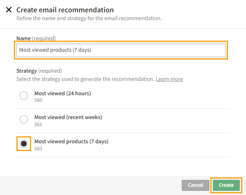This screenshot has height=195, width=246.
Task: Click the Most viewed (24 hours) strategy label
Action: point(62,93)
